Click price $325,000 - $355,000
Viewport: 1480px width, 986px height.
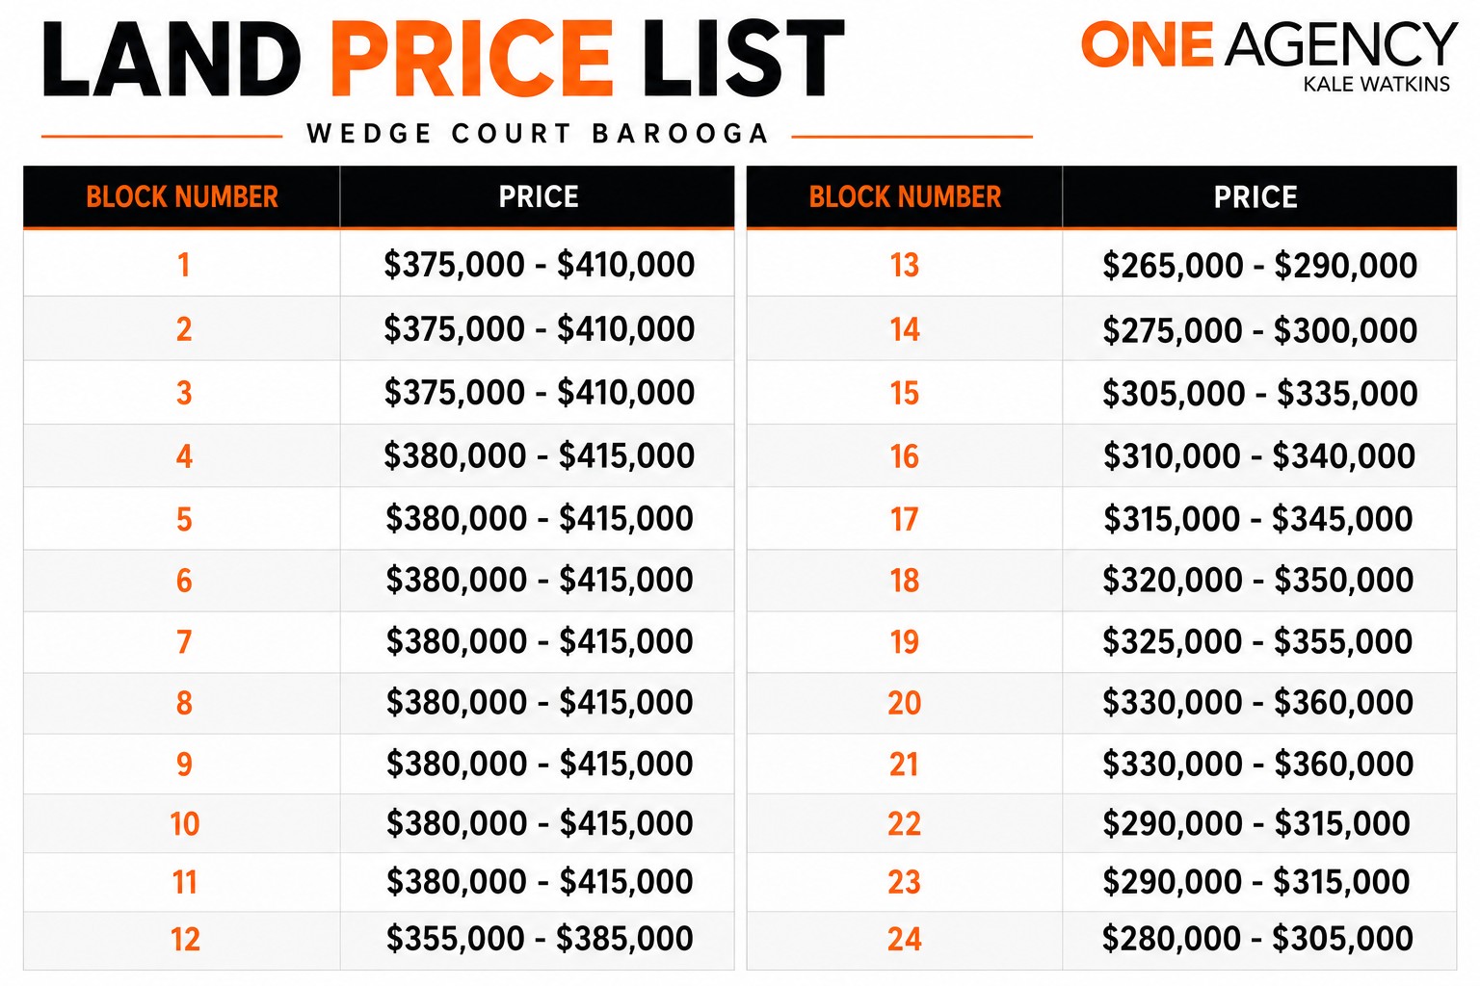[x=1257, y=642]
